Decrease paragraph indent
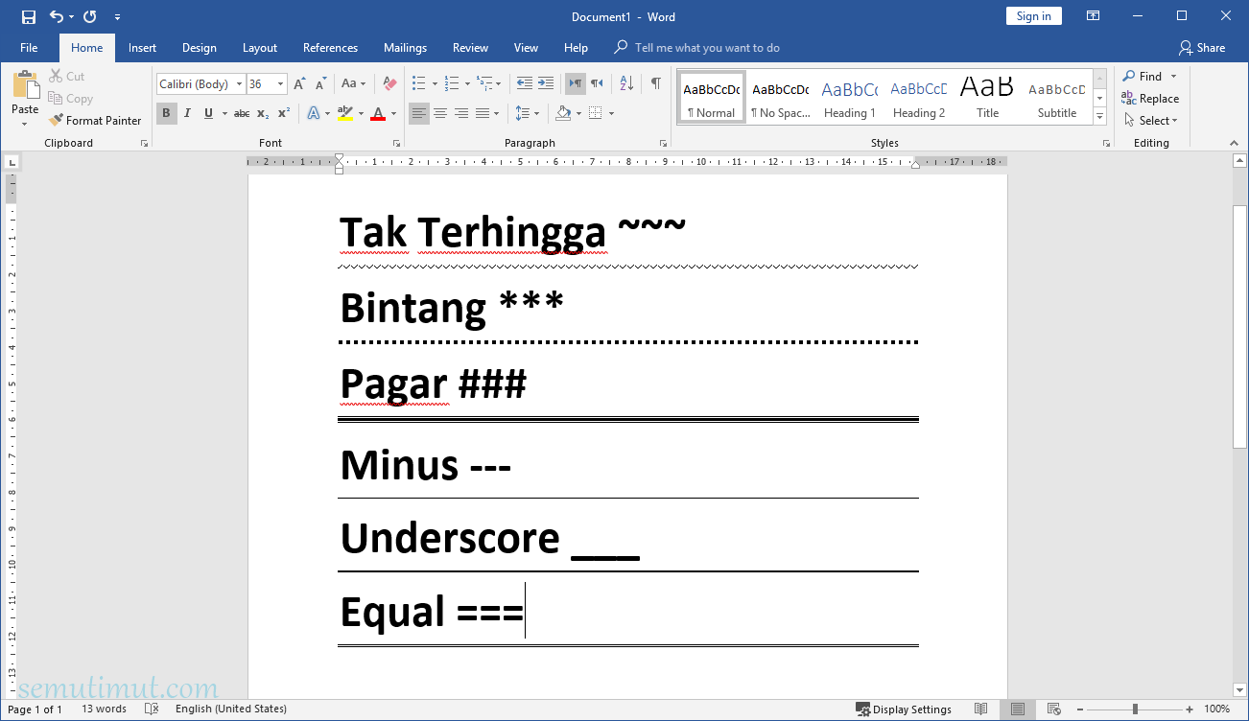 (x=524, y=84)
